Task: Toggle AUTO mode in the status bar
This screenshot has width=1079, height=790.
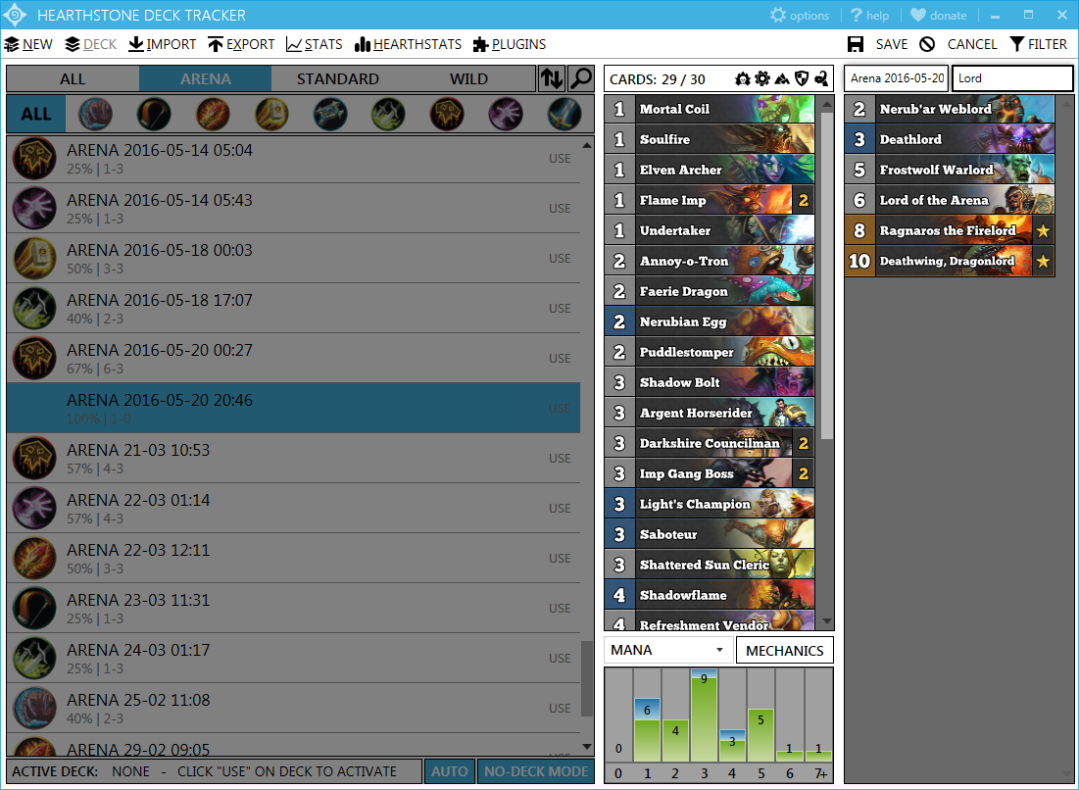Action: [449, 771]
